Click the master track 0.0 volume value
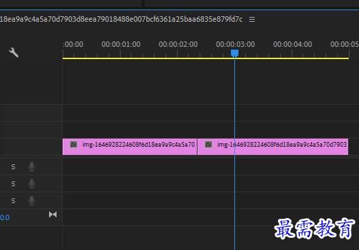359x250 pixels. (5, 217)
